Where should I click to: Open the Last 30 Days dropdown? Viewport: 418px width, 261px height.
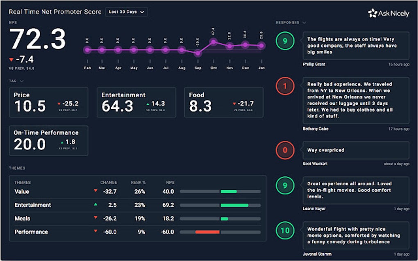pyautogui.click(x=126, y=12)
